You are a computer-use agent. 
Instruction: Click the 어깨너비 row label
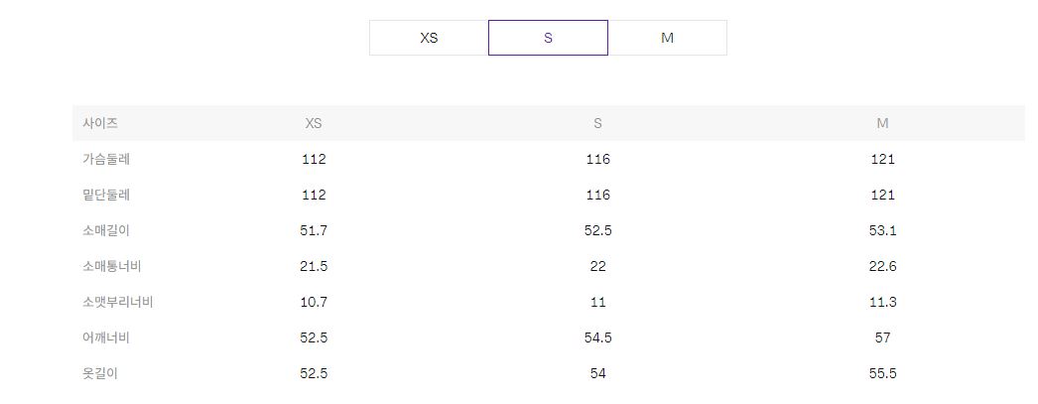[106, 337]
